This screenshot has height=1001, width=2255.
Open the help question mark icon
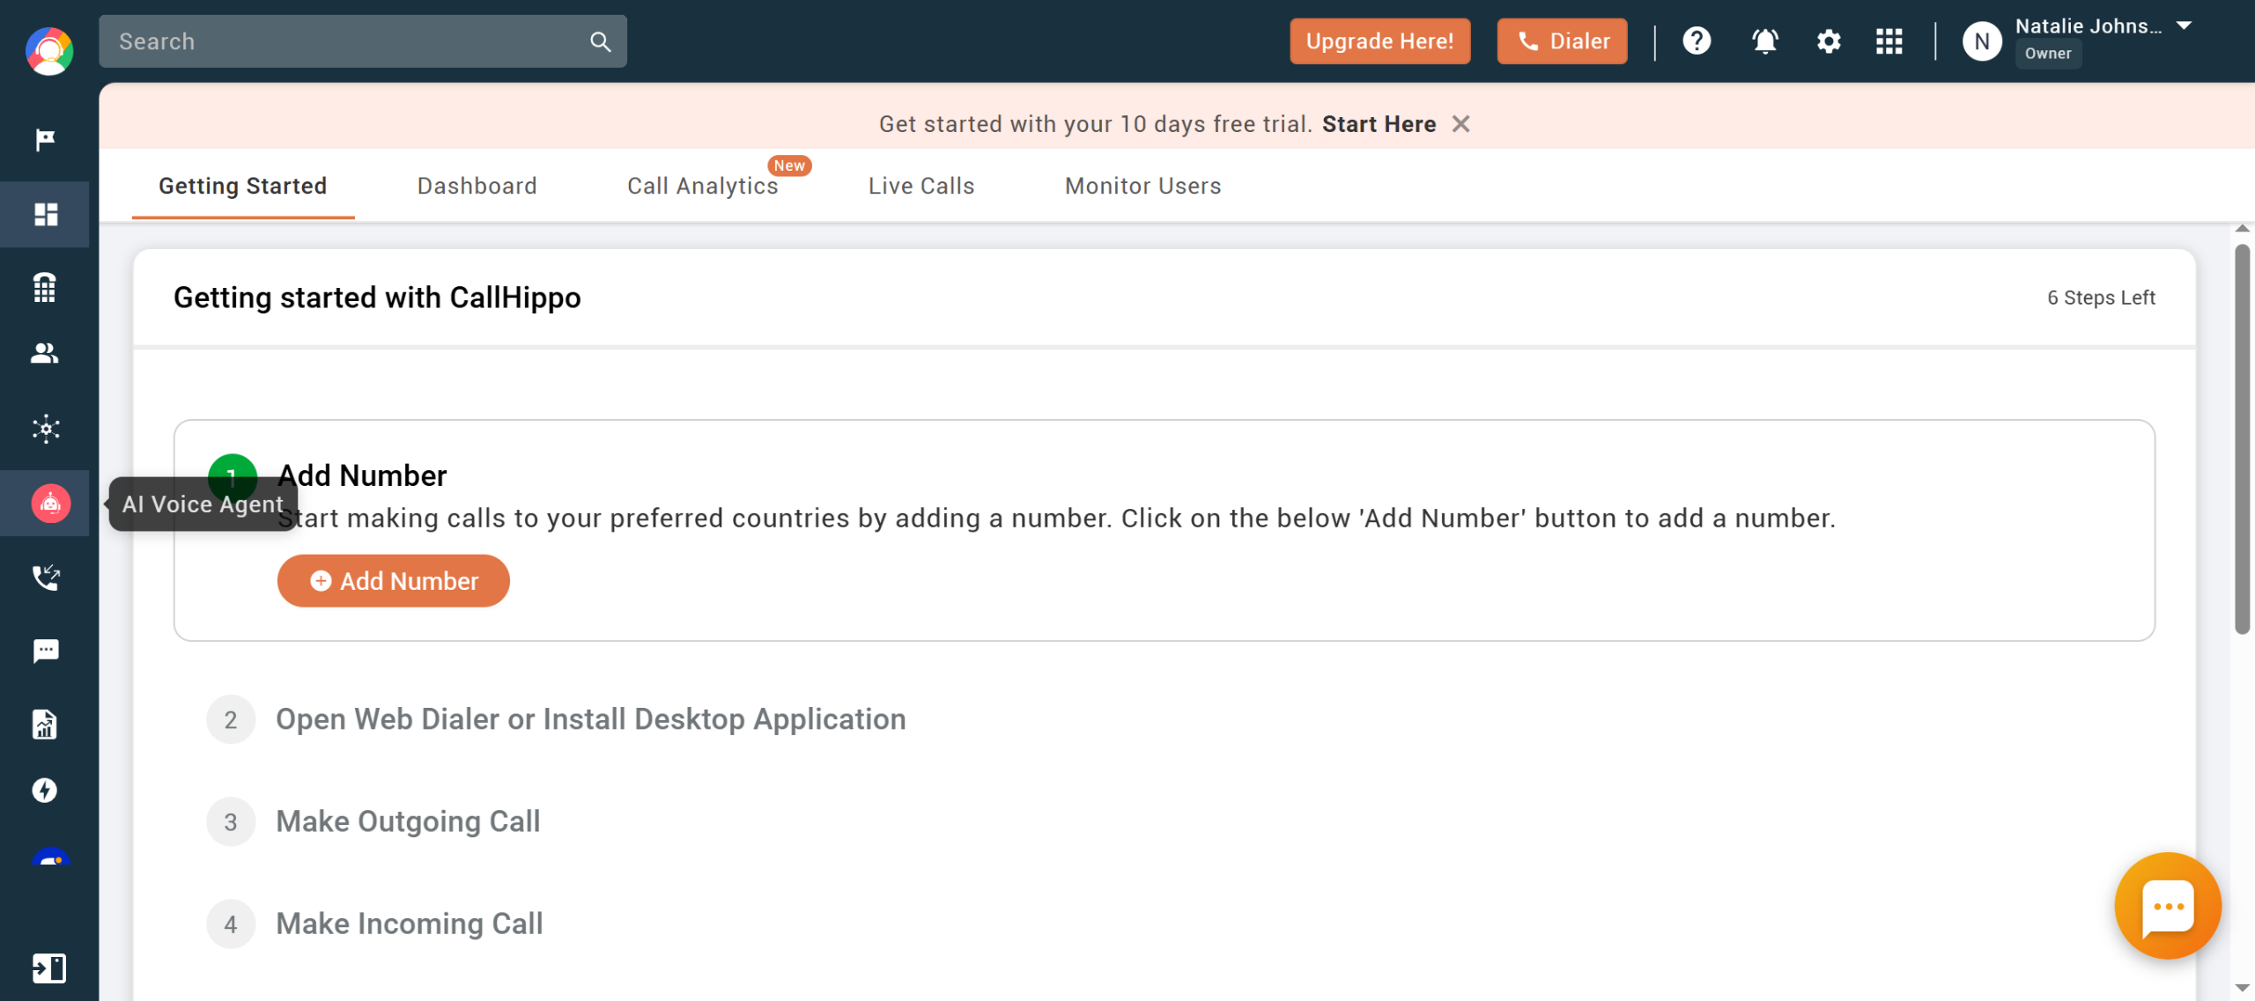pyautogui.click(x=1697, y=41)
